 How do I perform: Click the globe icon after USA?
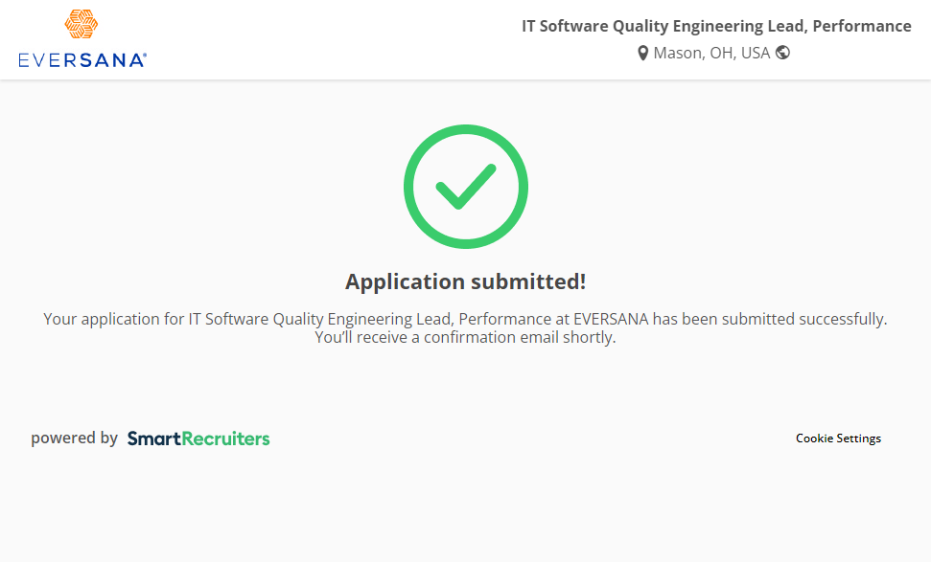pos(782,53)
